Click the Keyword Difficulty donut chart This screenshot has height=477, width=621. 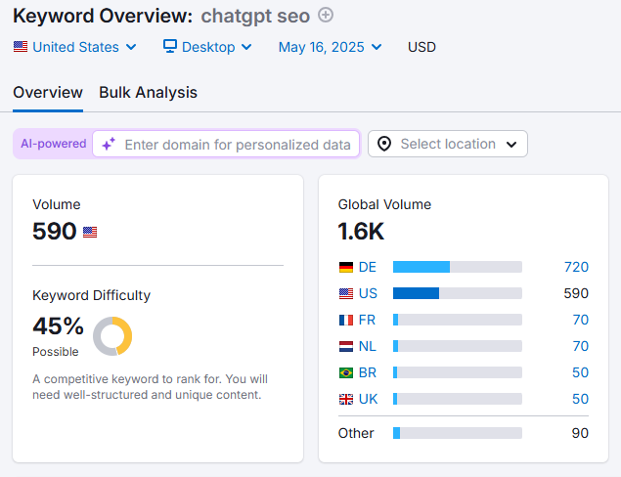[112, 336]
